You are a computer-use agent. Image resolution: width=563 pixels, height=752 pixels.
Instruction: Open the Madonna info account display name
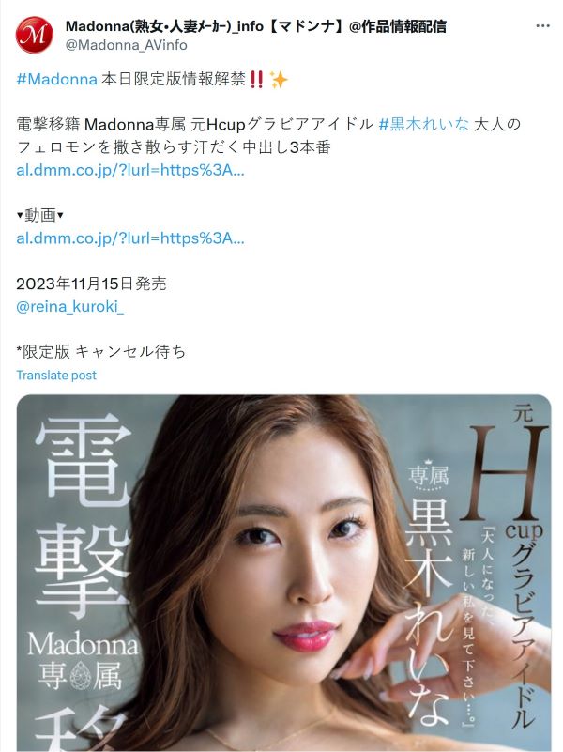(x=255, y=26)
